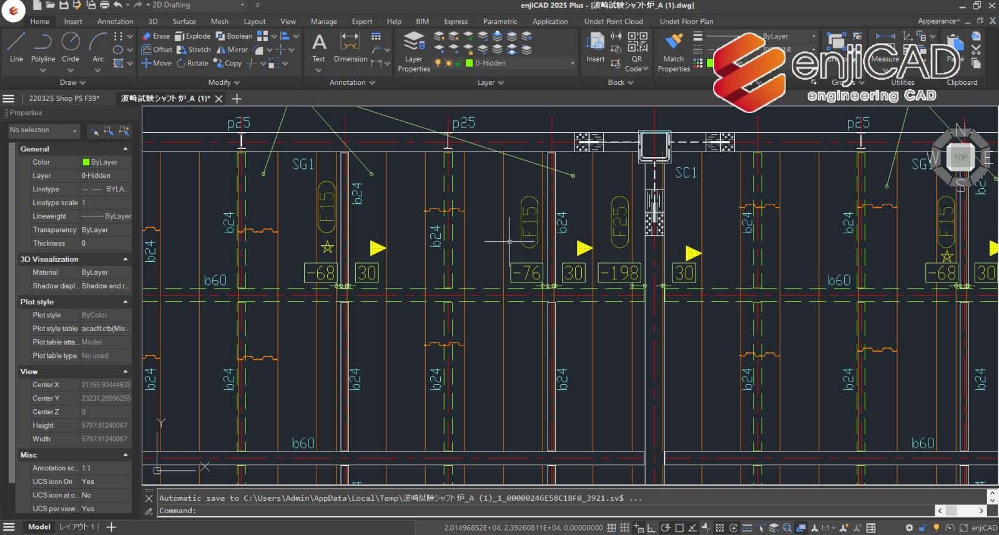Click the Insert block icon

pos(595,42)
